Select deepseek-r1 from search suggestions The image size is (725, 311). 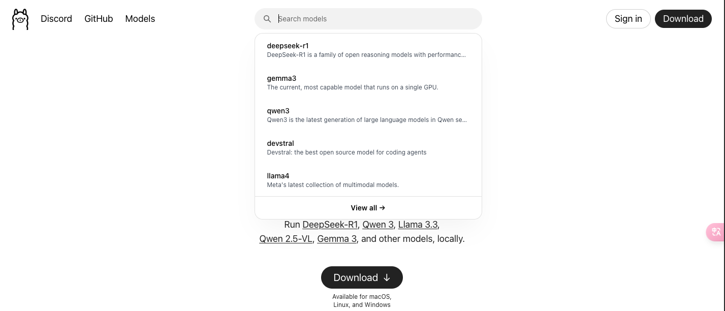(368, 50)
